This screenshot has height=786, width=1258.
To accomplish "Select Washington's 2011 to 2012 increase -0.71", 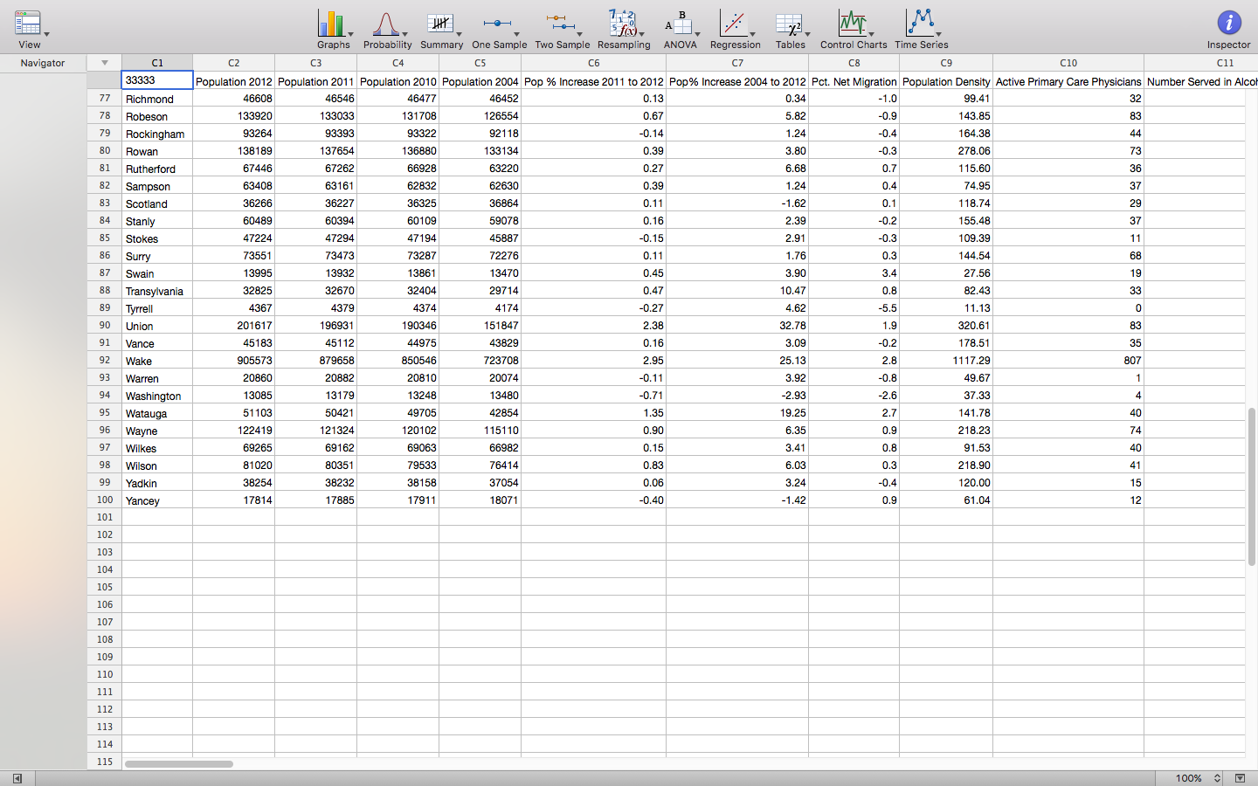I will (594, 396).
